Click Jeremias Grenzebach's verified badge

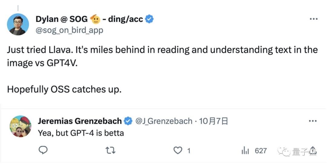pos(128,121)
